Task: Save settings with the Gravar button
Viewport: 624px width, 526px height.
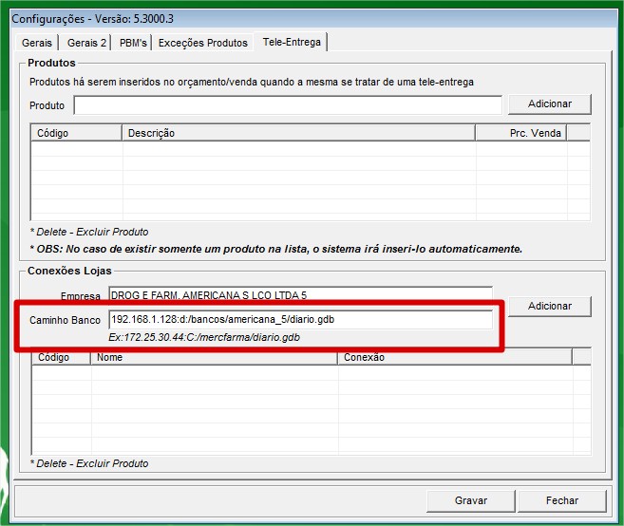Action: click(471, 500)
